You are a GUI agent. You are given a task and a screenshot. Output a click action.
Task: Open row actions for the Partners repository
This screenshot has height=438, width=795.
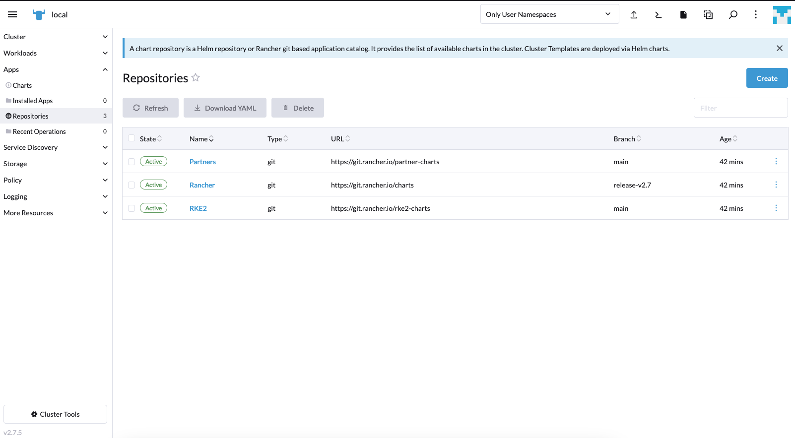776,161
